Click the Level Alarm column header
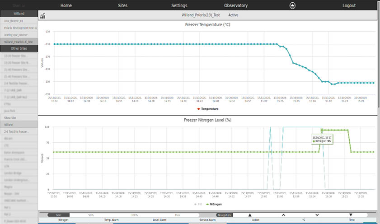The width and height of the screenshot is (380, 224). 160,220
